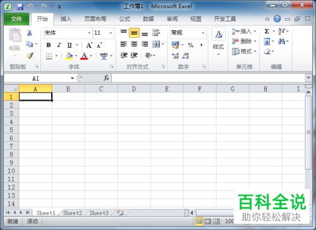Viewport: 316px width, 230px height.
Task: Select the Format Painter brush
Action: [x=30, y=55]
